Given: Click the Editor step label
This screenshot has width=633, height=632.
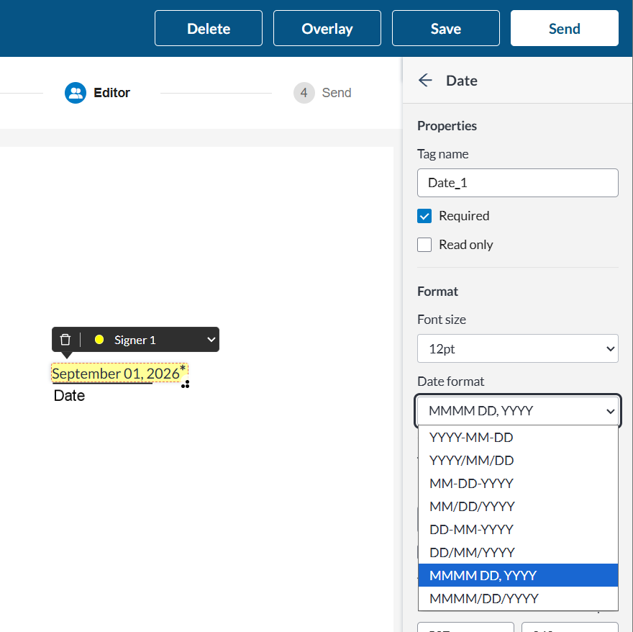Looking at the screenshot, I should pyautogui.click(x=111, y=93).
